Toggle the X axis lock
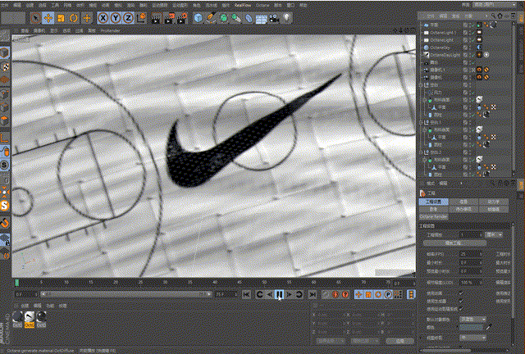Viewport: 525px width, 354px height. click(103, 18)
